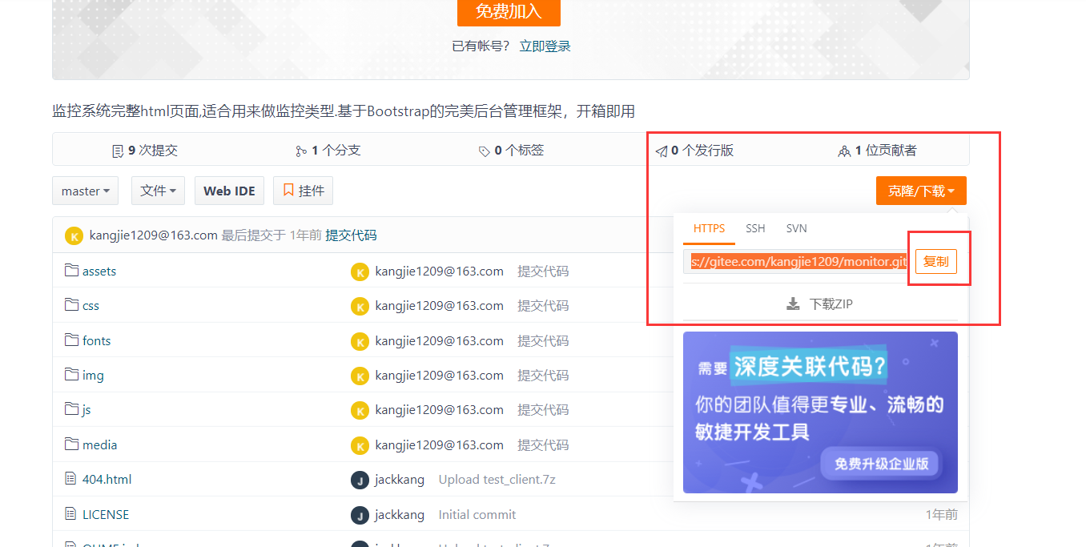Select the SVN tab
The height and width of the screenshot is (547, 1086).
[x=796, y=228]
